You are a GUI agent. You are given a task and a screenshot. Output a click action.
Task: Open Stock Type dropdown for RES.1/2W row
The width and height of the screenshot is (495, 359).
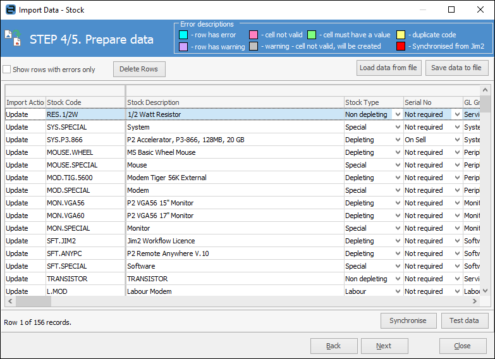click(x=397, y=114)
